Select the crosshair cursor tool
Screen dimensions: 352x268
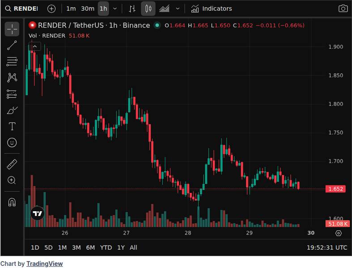point(12,29)
